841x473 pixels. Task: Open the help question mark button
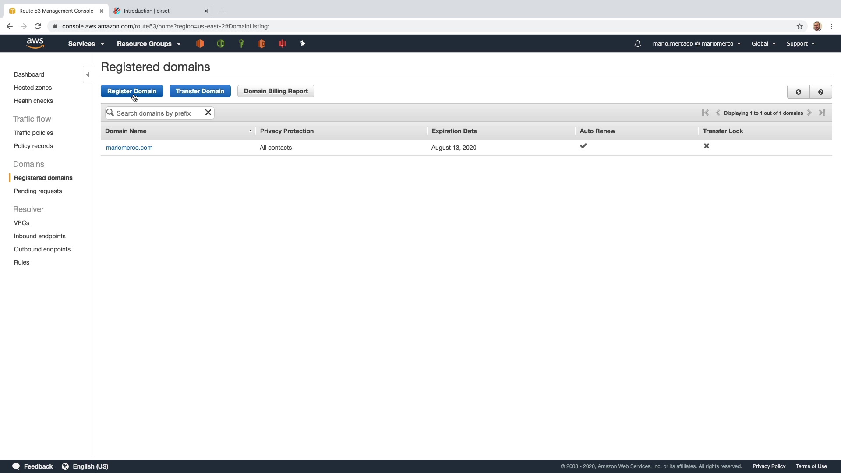pyautogui.click(x=820, y=92)
